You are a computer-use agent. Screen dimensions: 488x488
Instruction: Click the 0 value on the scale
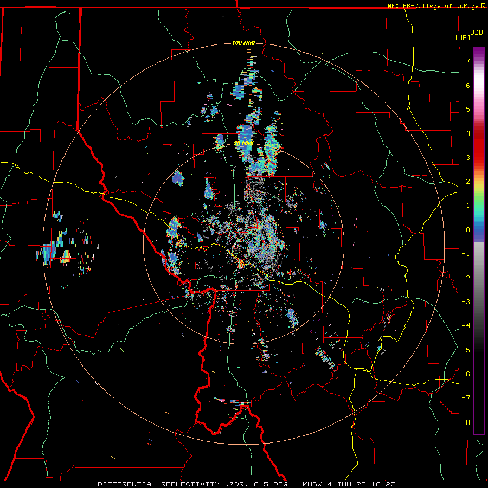click(468, 230)
